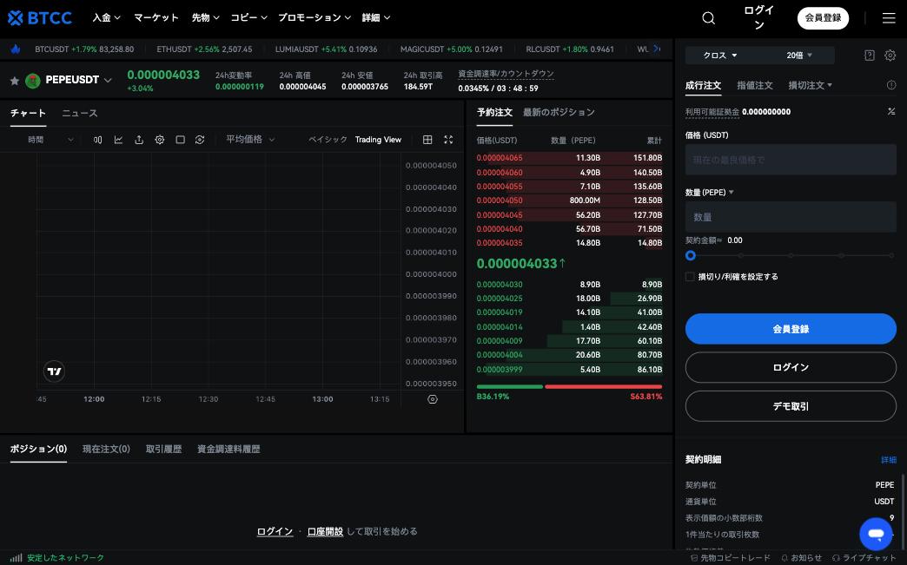The width and height of the screenshot is (907, 565).
Task: Click ask price 0.000004065 row
Action: (x=569, y=158)
